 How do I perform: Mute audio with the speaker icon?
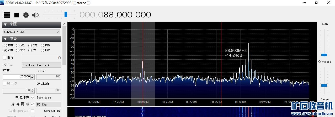tap(35, 15)
